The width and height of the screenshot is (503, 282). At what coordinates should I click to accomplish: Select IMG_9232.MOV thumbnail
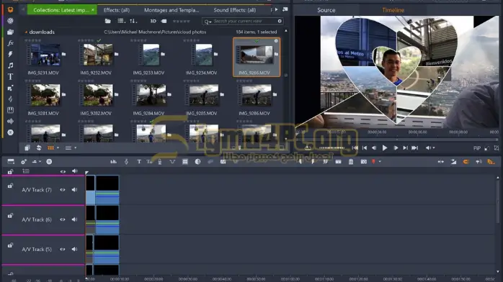click(x=96, y=55)
